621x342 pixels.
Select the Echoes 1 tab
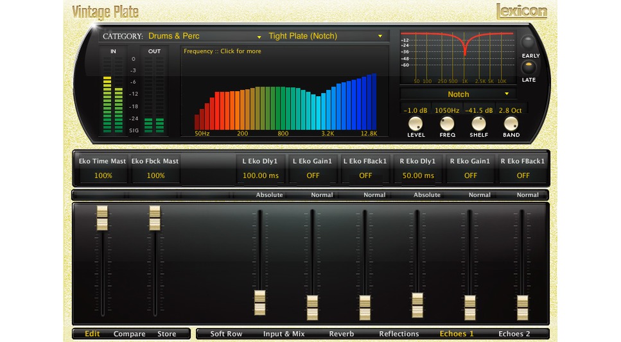(457, 334)
